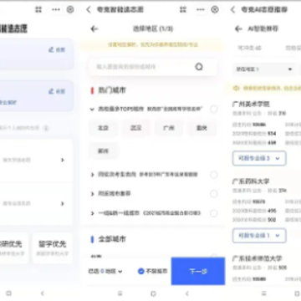Open the 广东药科大学 school entry
Viewport: 301px width, 301px height.
click(x=251, y=181)
